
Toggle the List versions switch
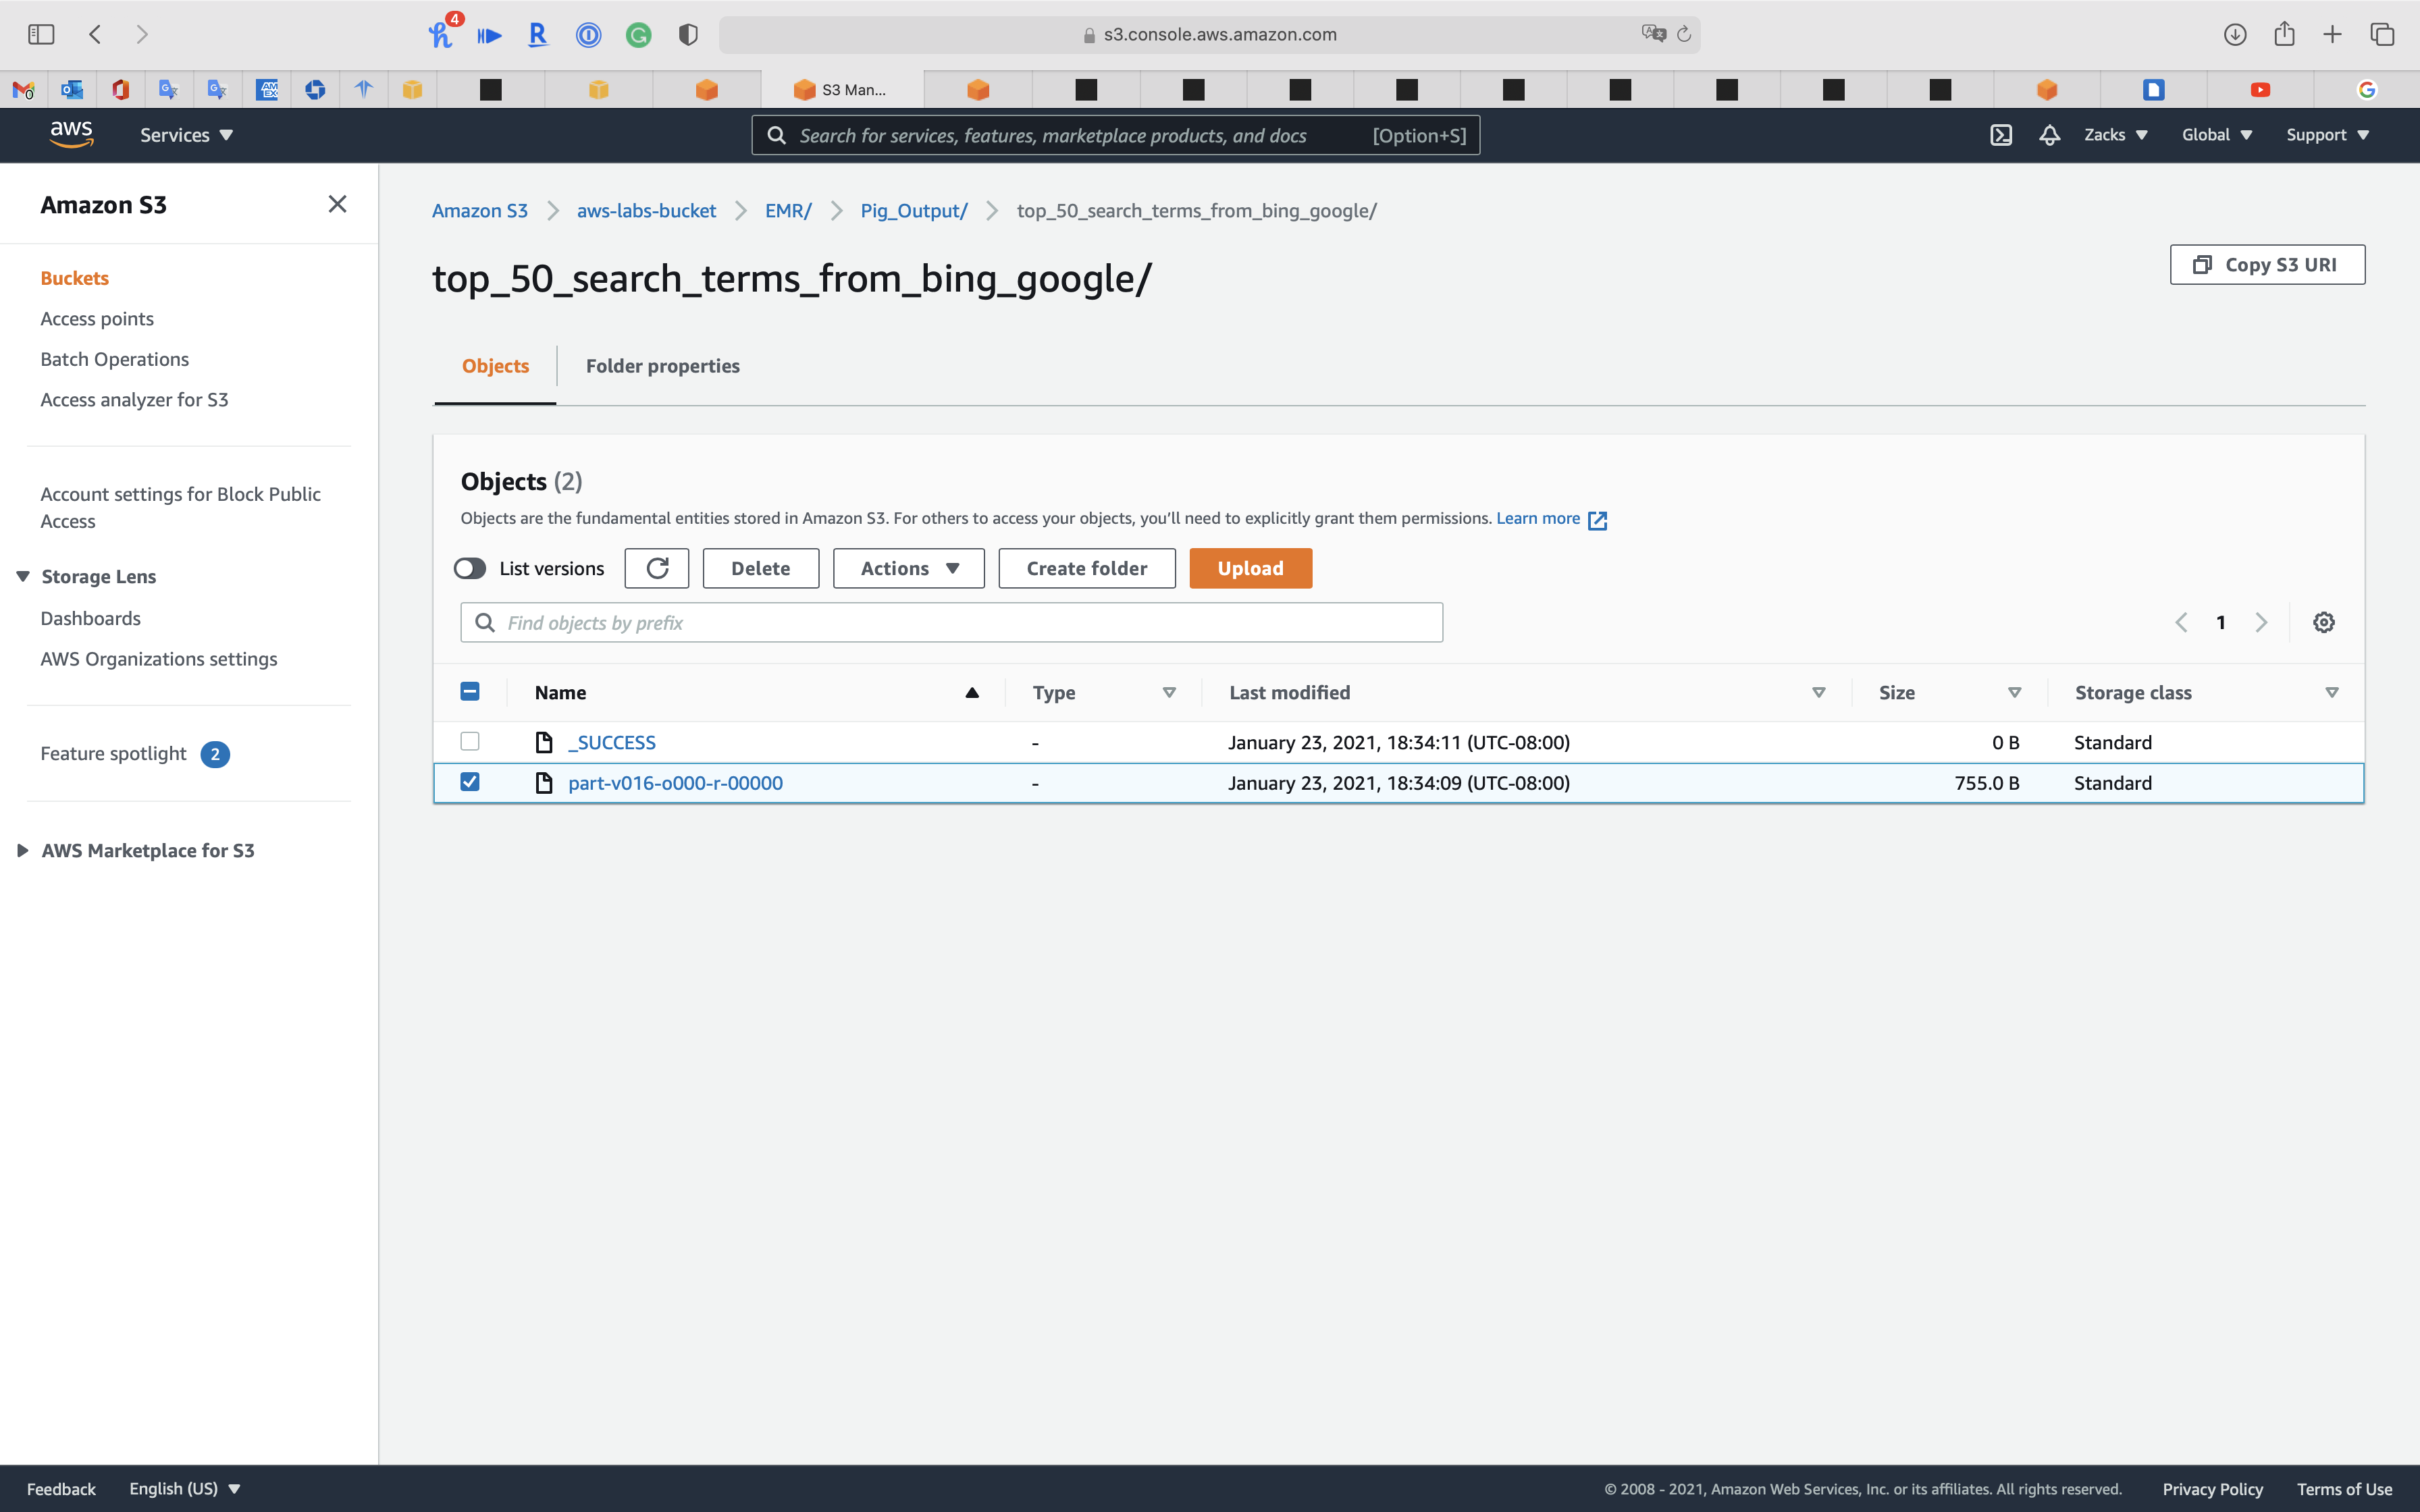(470, 568)
